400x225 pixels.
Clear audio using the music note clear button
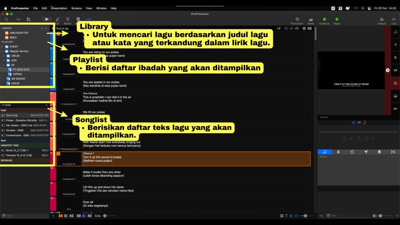(x=395, y=32)
